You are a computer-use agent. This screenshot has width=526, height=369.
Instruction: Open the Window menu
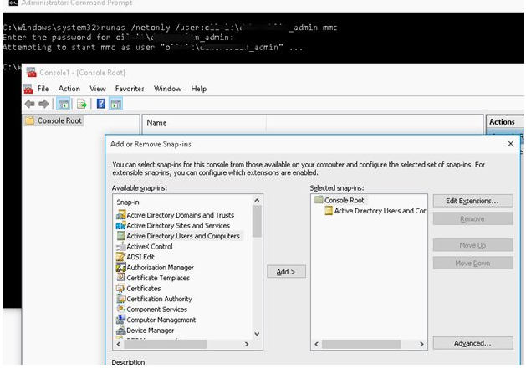167,89
